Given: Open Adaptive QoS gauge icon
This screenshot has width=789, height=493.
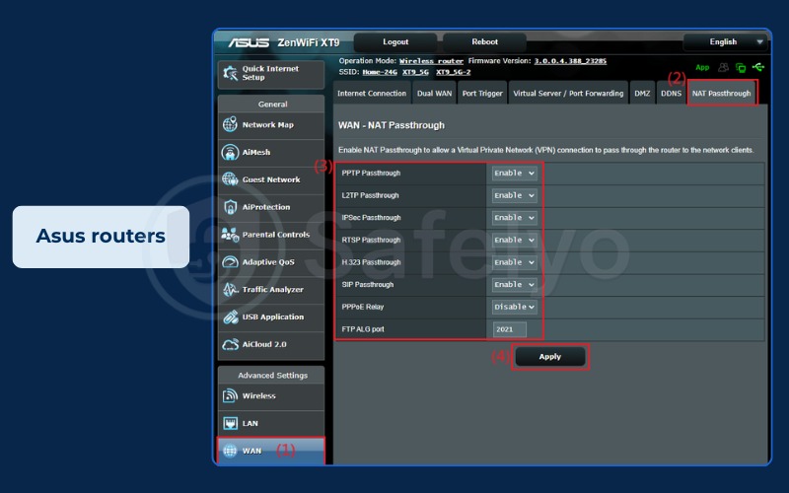Looking at the screenshot, I should click(230, 261).
